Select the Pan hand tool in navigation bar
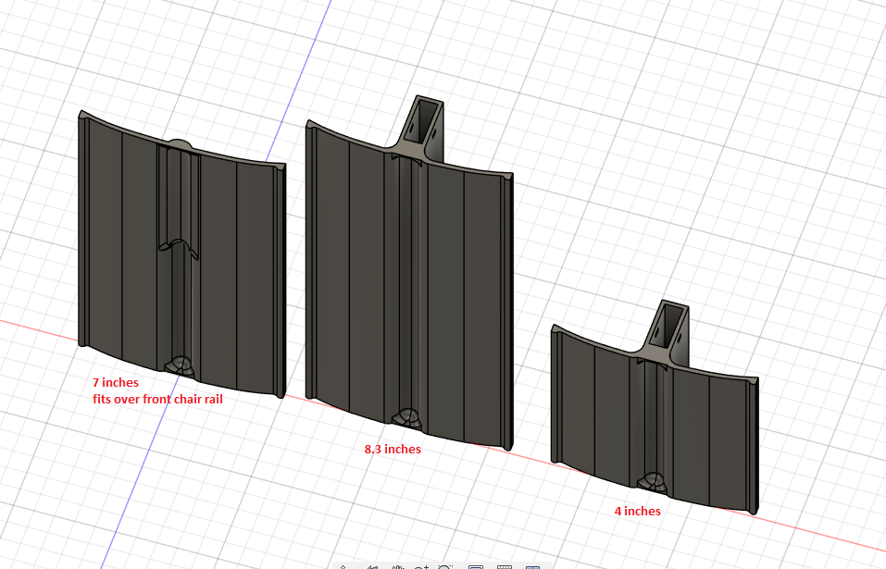 click(x=398, y=566)
